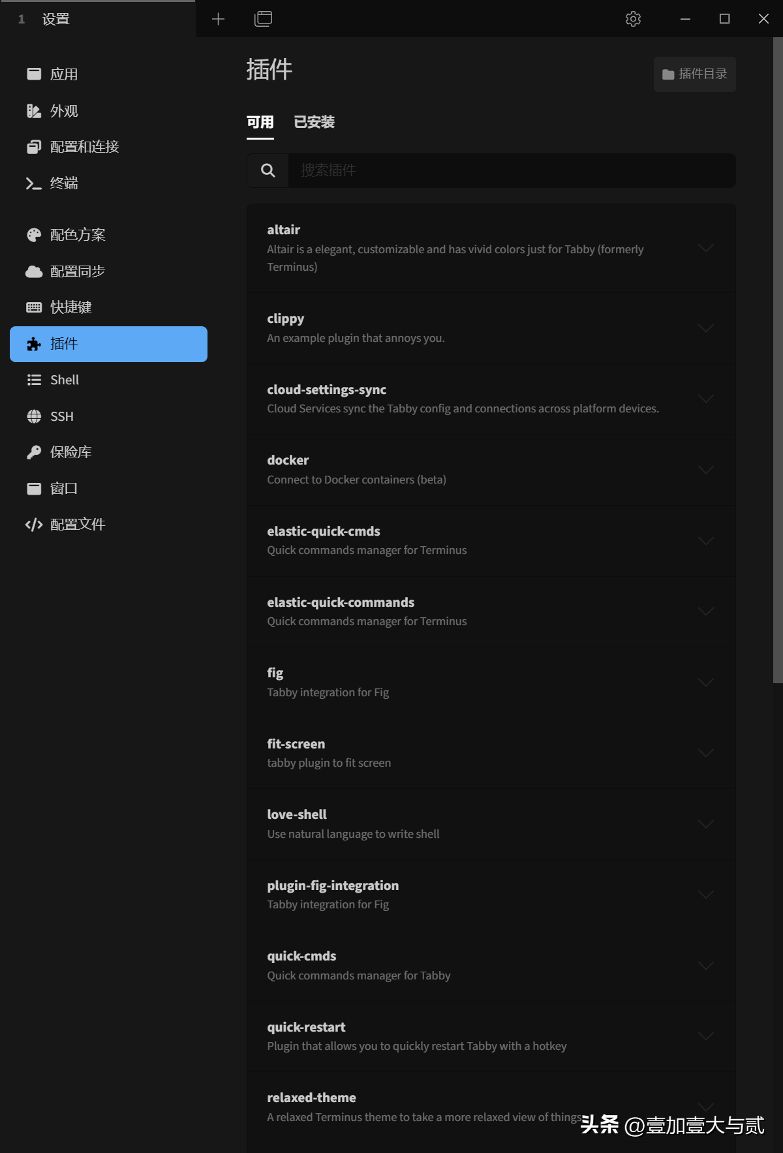Click the vertical scrollbar thumb
Screen dimensions: 783x1153
pos(777,359)
